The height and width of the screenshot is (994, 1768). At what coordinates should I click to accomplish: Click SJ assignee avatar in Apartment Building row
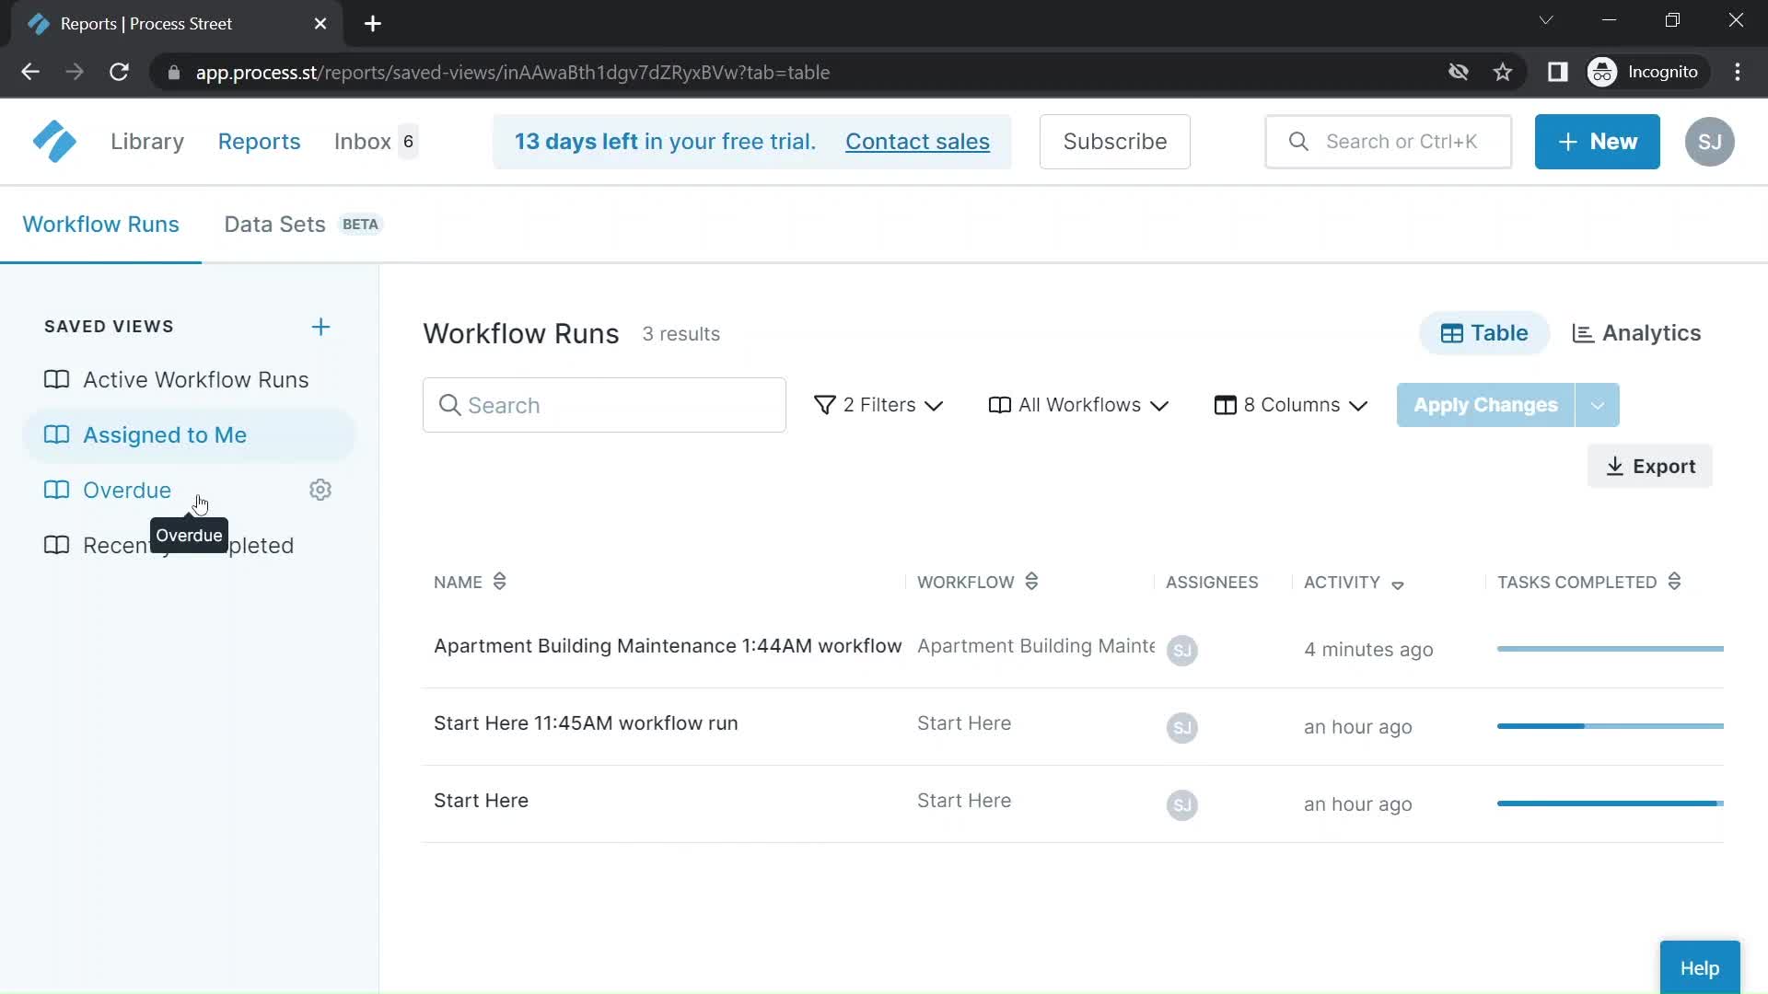coord(1182,651)
